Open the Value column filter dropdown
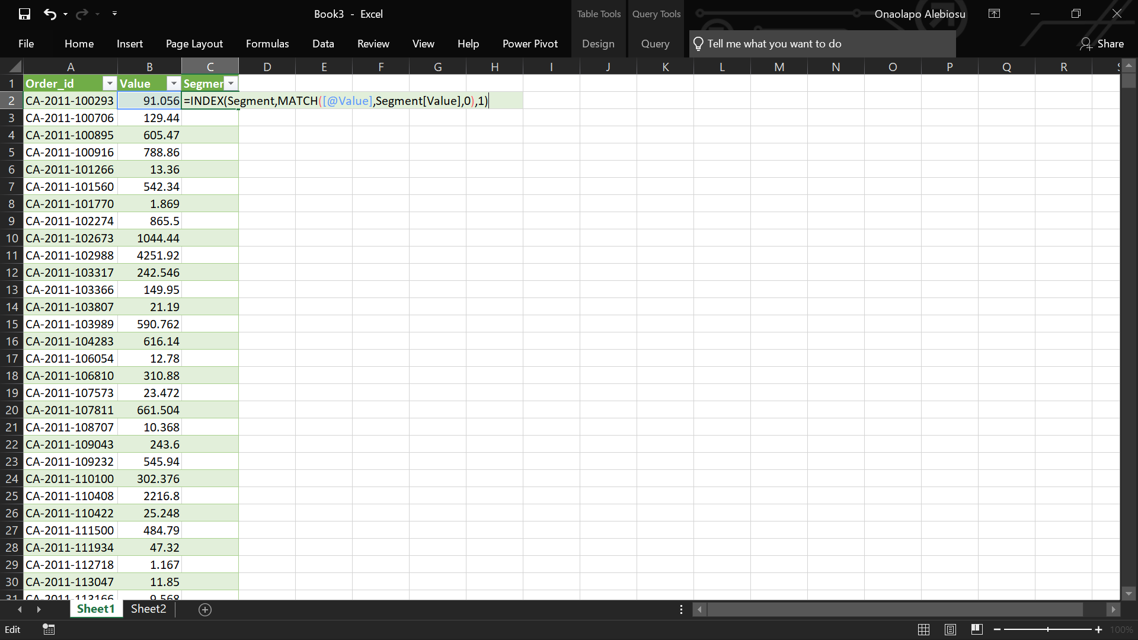 pyautogui.click(x=174, y=84)
